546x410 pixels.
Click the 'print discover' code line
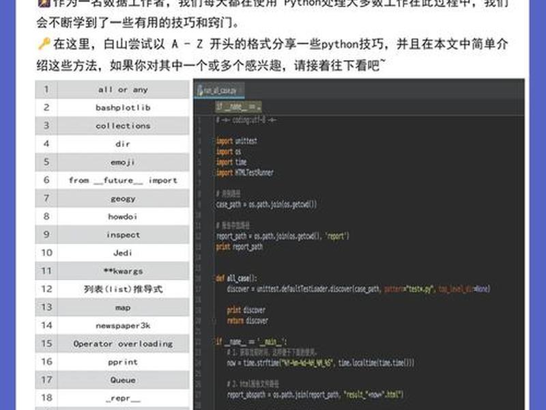tap(246, 310)
